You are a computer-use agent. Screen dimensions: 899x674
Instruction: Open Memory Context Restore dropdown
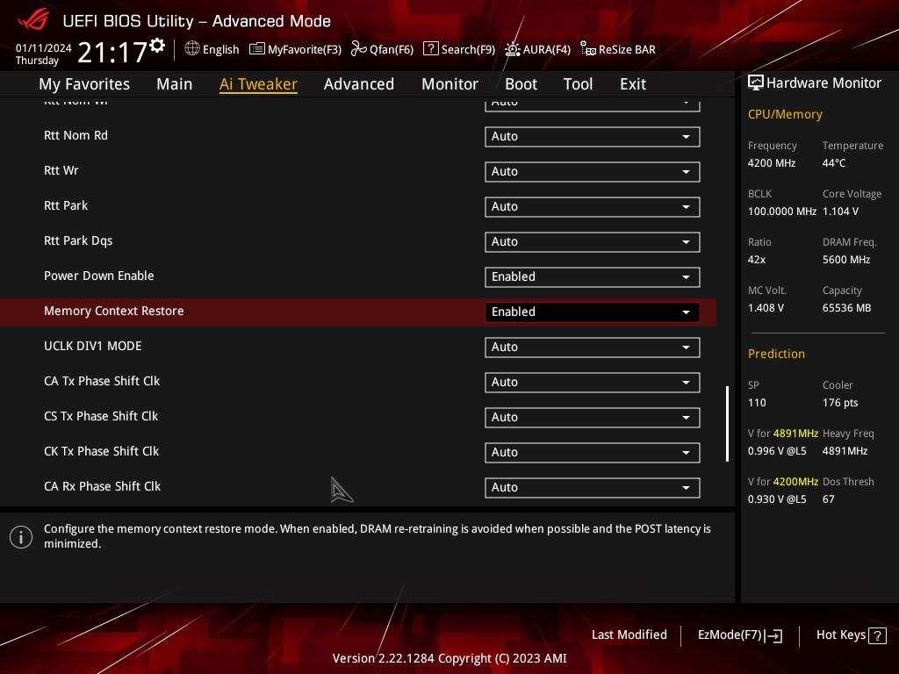[x=592, y=312]
